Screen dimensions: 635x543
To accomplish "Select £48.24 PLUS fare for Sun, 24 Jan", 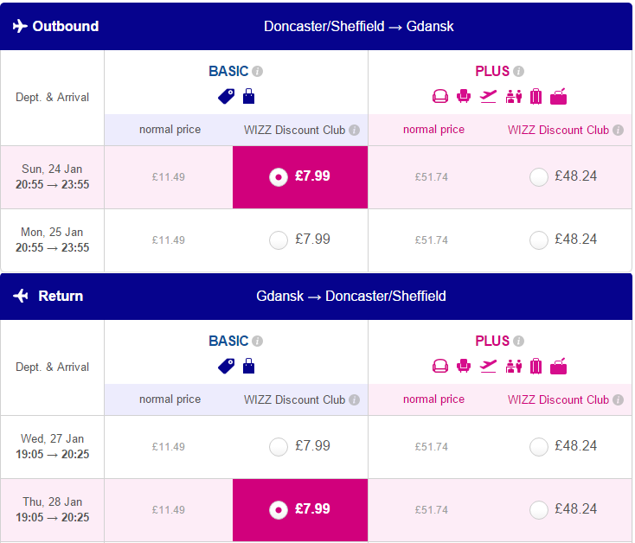I will [x=539, y=177].
